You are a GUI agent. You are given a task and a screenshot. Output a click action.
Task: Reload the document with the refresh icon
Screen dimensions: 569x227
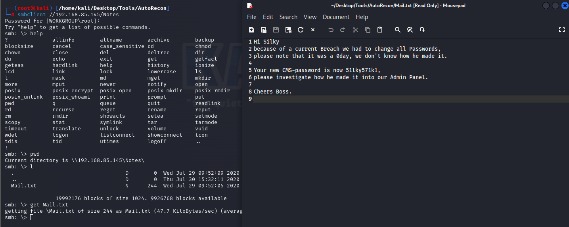(301, 30)
